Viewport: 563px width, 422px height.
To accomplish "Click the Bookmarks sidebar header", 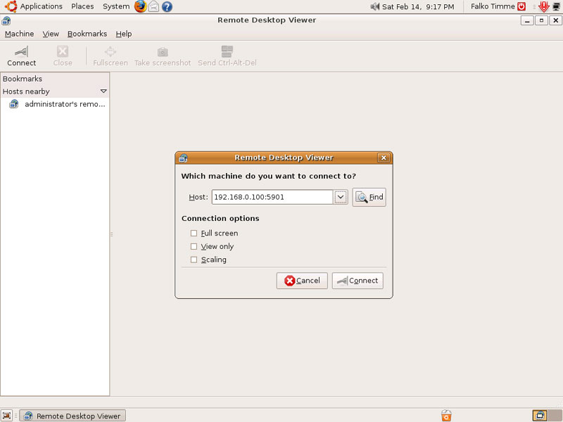I will click(x=55, y=79).
